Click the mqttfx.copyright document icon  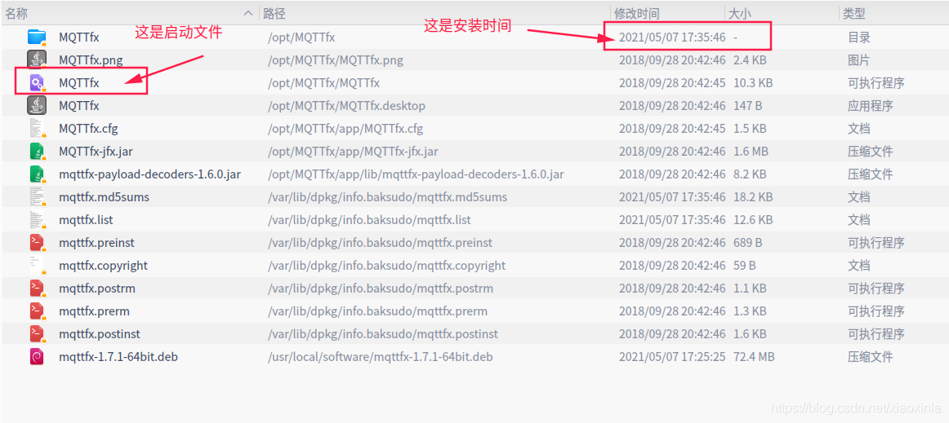click(37, 265)
